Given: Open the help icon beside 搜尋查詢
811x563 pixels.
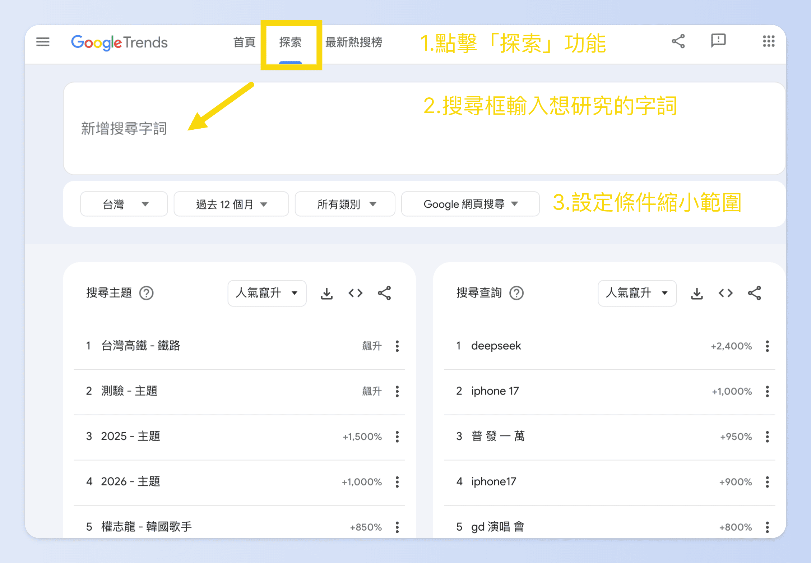Looking at the screenshot, I should tap(516, 293).
